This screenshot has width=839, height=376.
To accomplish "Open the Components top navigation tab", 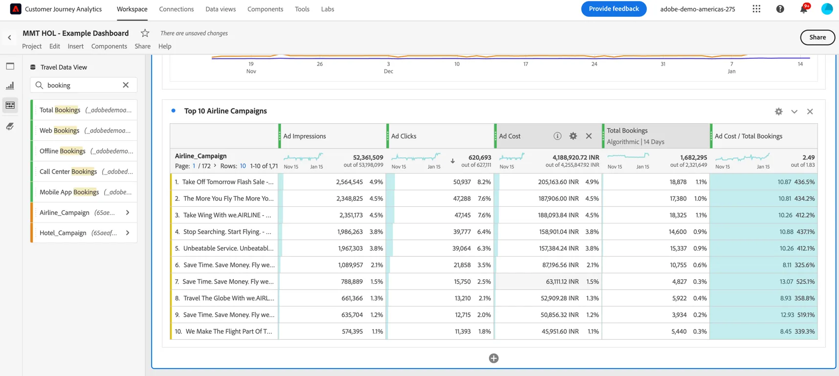I will pyautogui.click(x=265, y=9).
